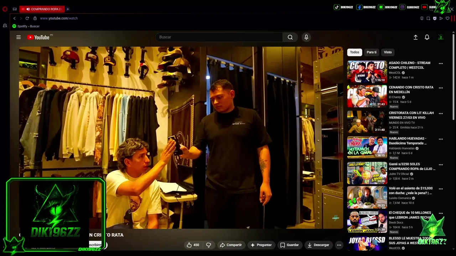
Task: Start voice search with the microphone icon
Action: coord(306,37)
